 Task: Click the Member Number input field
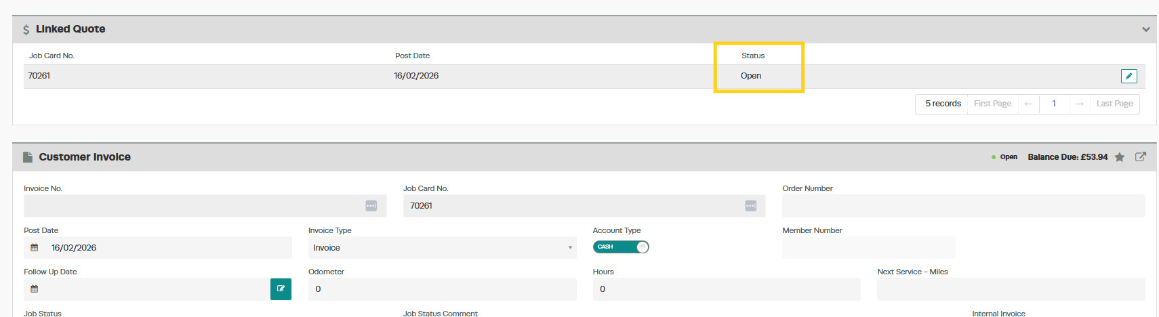click(868, 248)
